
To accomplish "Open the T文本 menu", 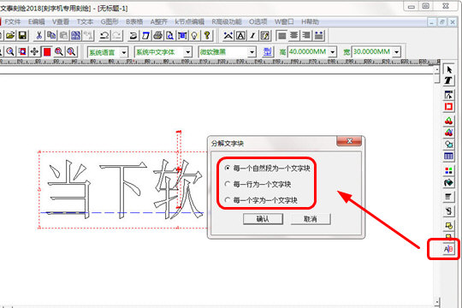I will 85,21.
